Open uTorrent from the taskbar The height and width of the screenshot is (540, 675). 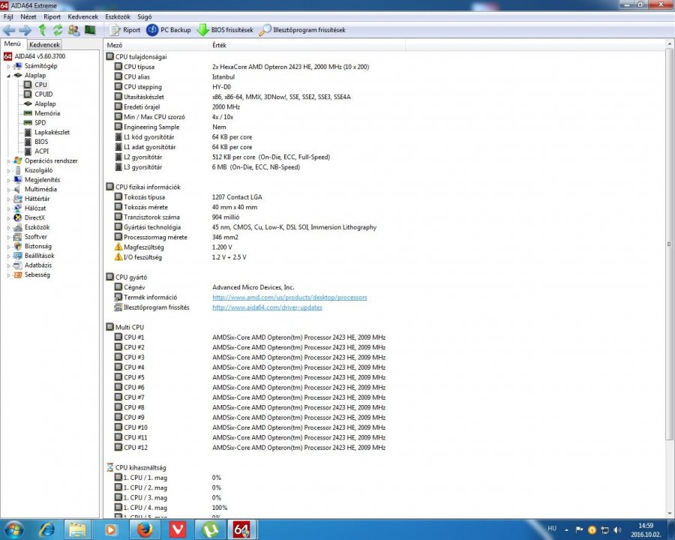click(x=211, y=529)
